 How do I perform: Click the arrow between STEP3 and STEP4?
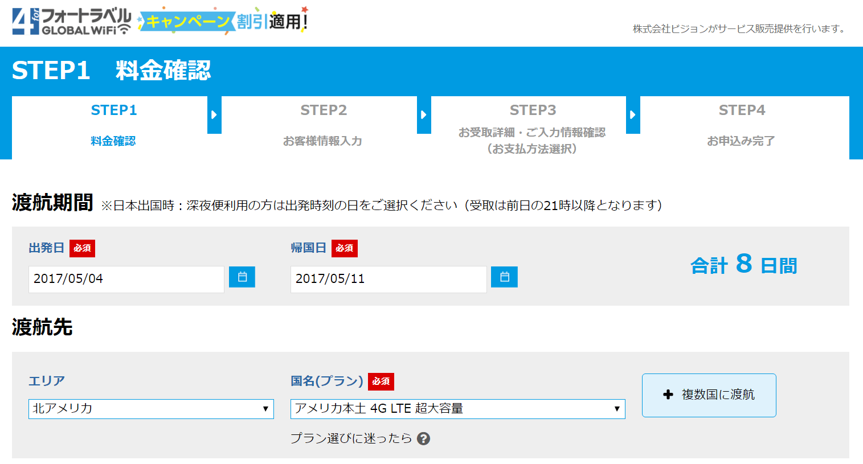(x=633, y=115)
